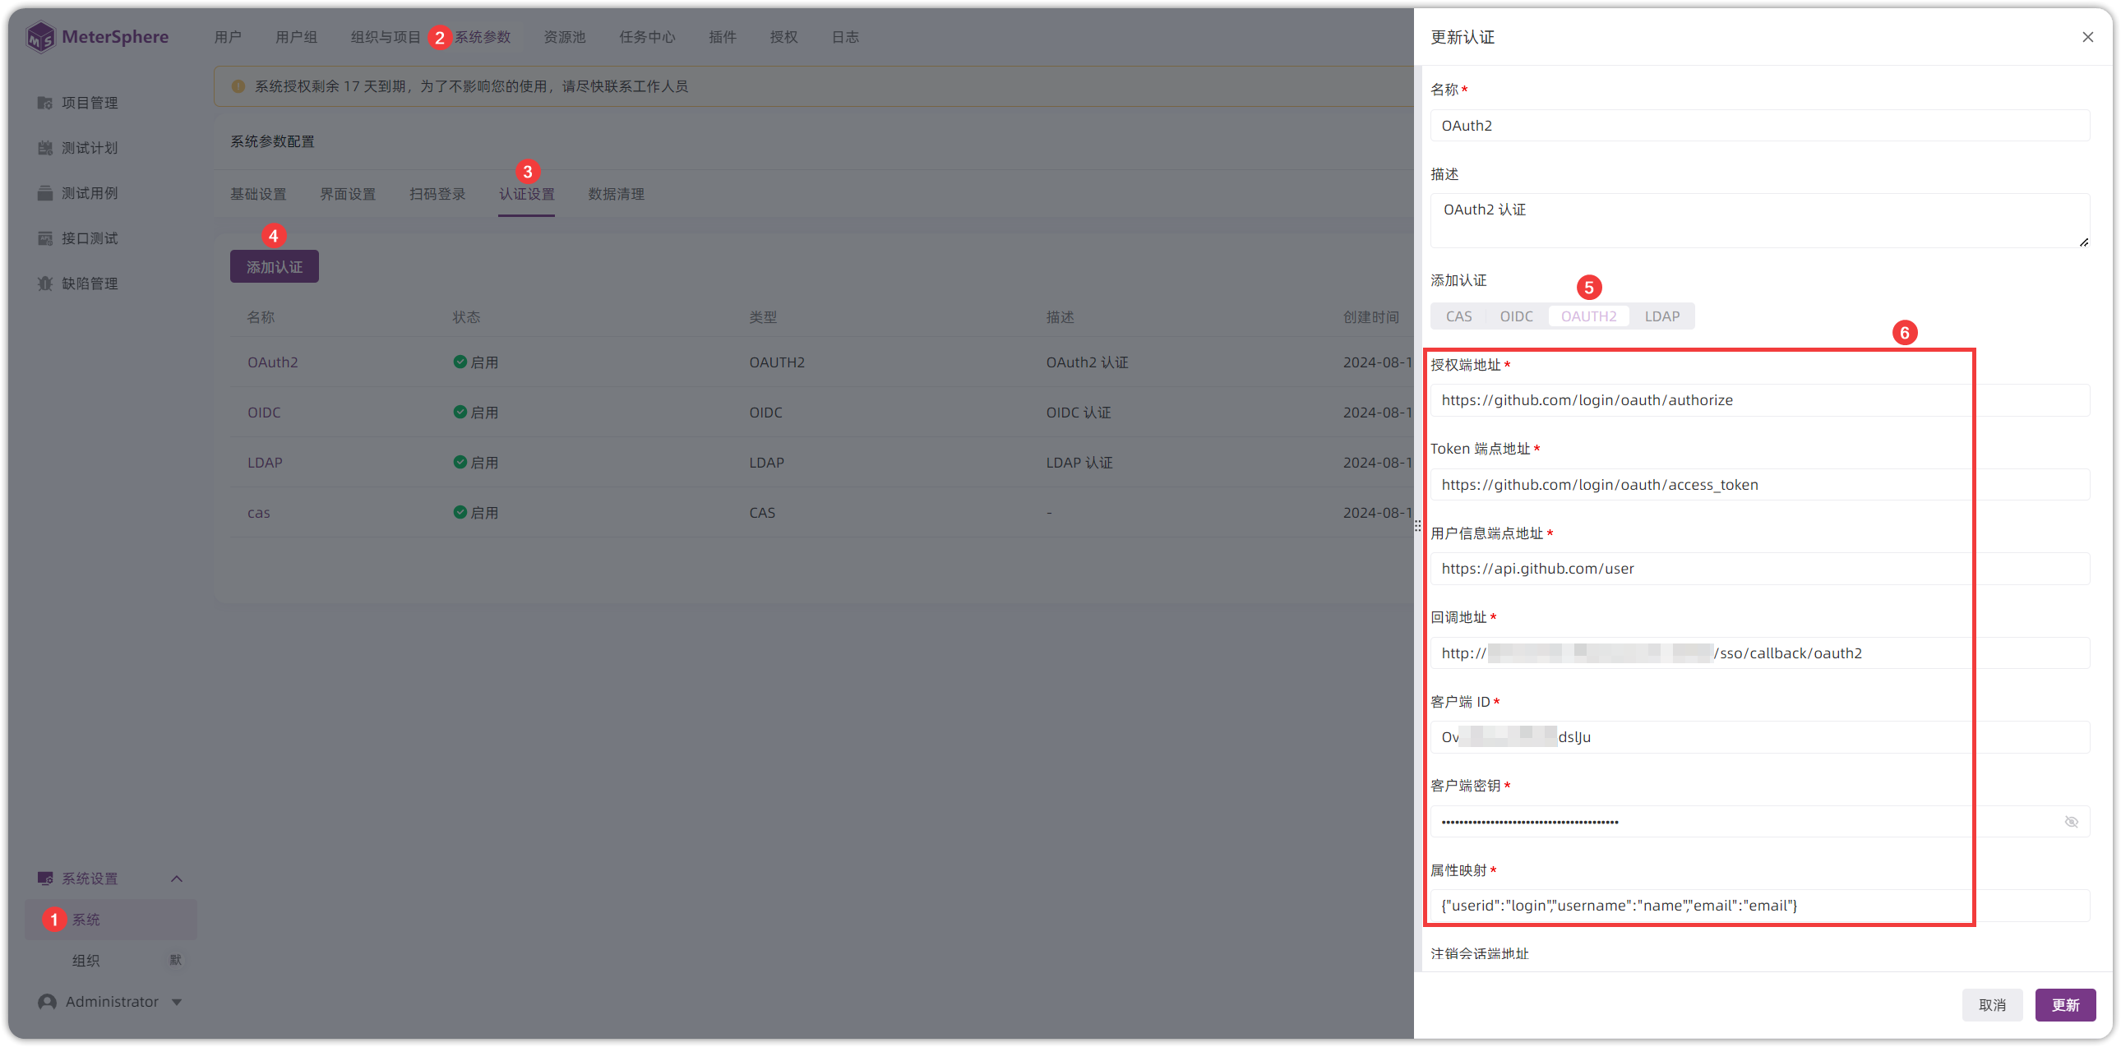Open 缺陷管理 in the sidebar

89,284
